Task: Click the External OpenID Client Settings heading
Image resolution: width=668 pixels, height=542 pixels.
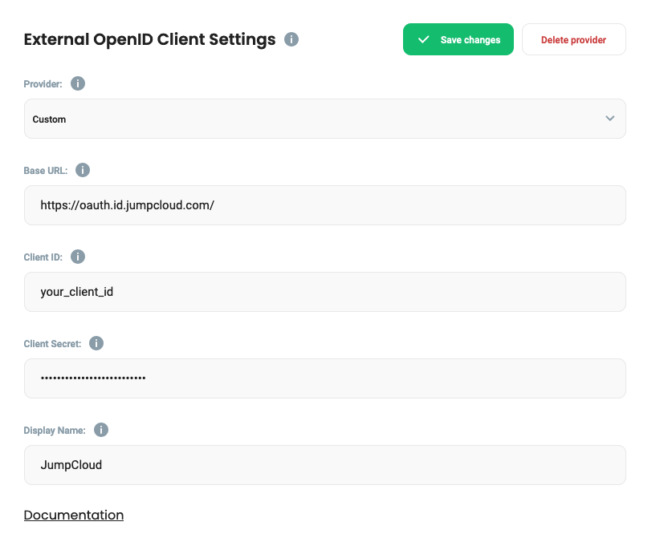Action: 149,39
